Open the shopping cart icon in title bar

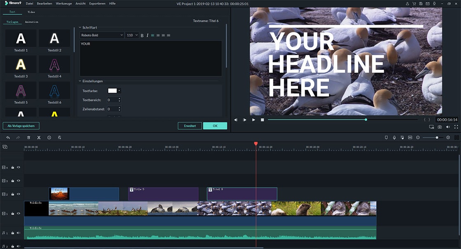[414, 4]
